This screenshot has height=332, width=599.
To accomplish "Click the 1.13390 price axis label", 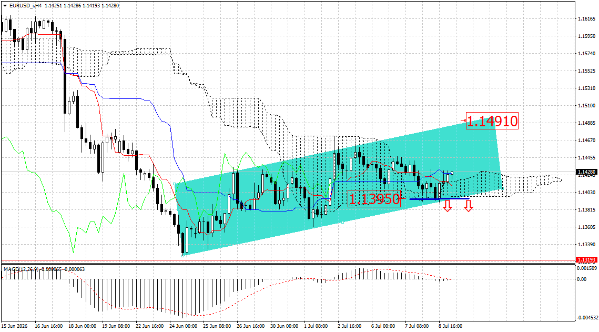I will [586, 245].
